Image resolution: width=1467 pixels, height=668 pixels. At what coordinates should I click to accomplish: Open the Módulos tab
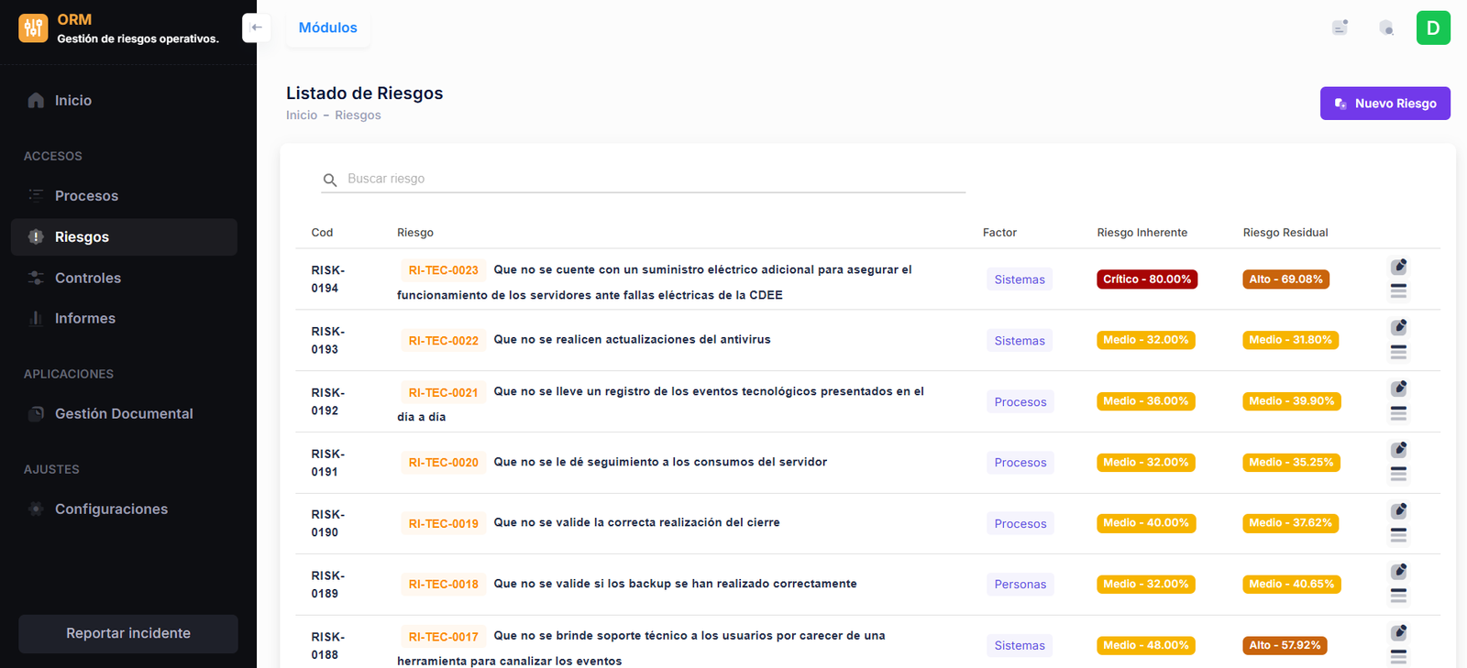pyautogui.click(x=327, y=27)
